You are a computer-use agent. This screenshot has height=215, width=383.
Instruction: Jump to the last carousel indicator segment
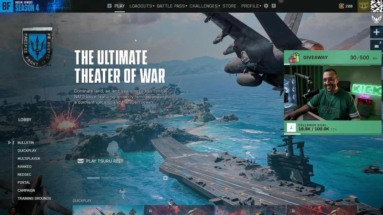[x=151, y=178]
